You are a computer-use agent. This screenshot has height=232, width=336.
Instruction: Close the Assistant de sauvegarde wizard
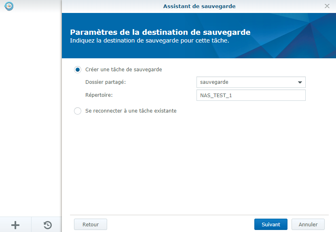pos(327,6)
